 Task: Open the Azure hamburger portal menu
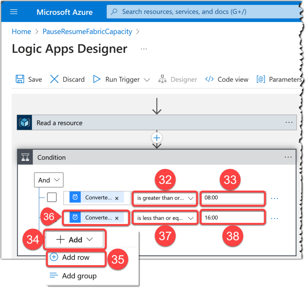14,12
